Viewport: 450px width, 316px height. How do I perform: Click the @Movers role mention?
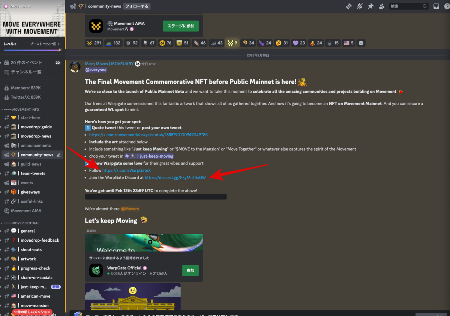click(x=130, y=209)
